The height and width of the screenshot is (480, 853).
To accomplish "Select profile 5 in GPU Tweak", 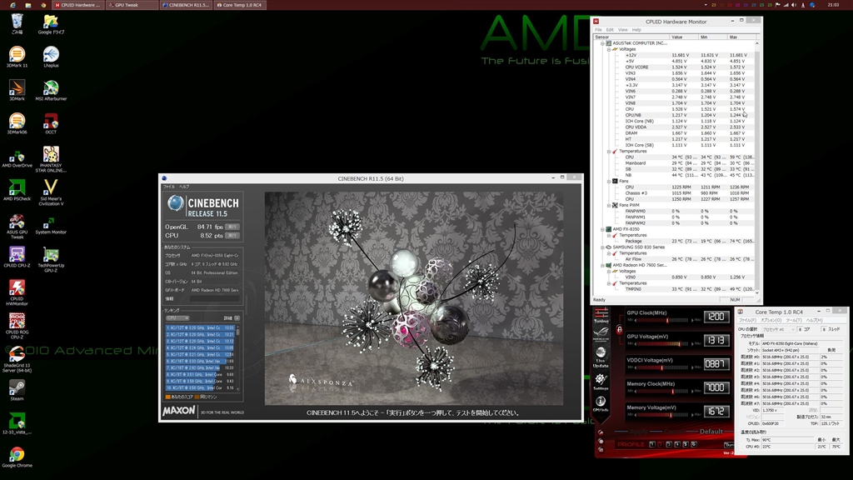I will tap(686, 445).
